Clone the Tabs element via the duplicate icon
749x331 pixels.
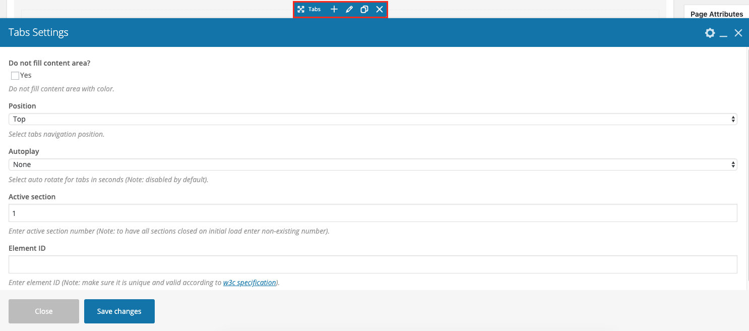364,9
